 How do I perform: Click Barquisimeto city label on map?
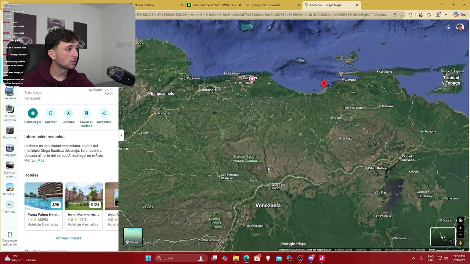[x=163, y=93]
